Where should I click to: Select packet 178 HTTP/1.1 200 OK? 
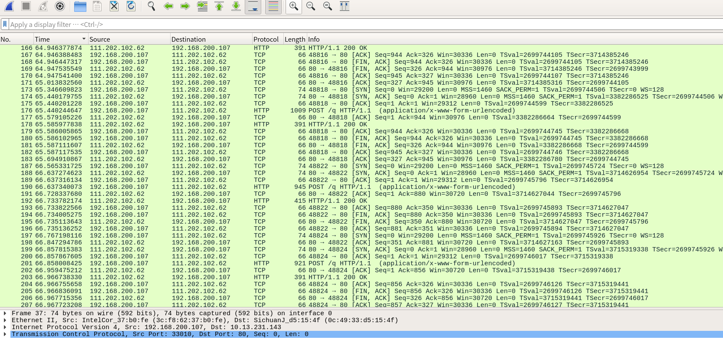click(x=361, y=124)
